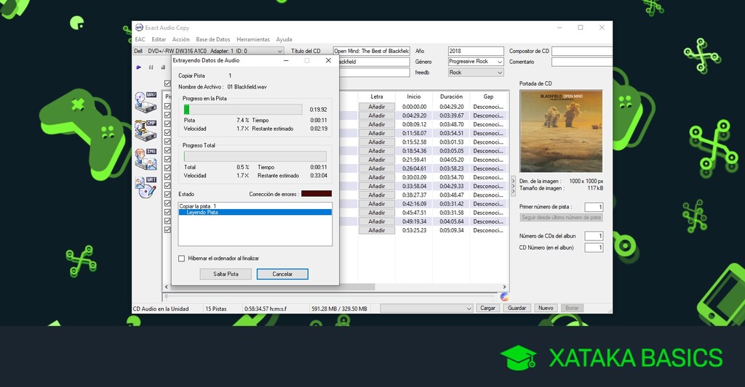Open the Herramientas menu

point(252,39)
